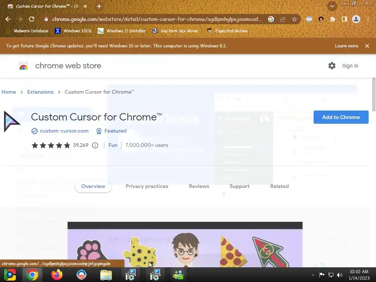The image size is (376, 282).
Task: Open the custom-cursor.com publisher link
Action: [64, 131]
